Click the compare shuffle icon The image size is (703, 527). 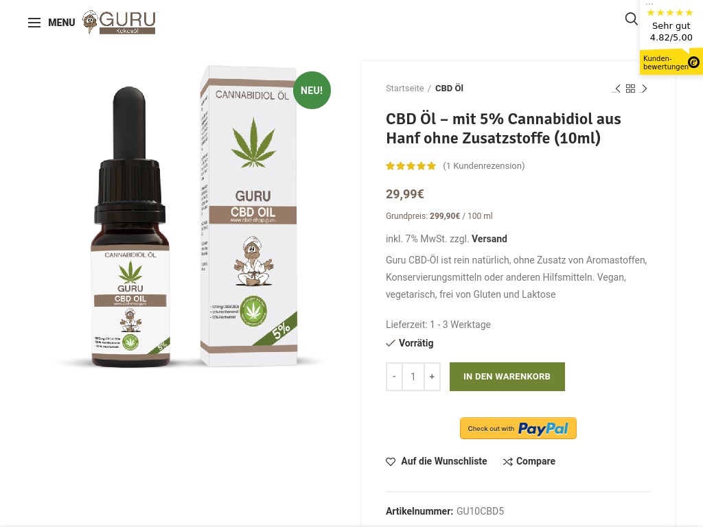tap(507, 462)
